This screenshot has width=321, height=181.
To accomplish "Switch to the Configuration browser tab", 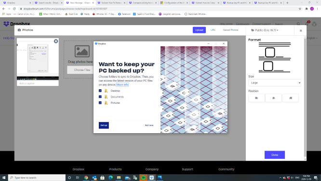I will coord(174,3).
